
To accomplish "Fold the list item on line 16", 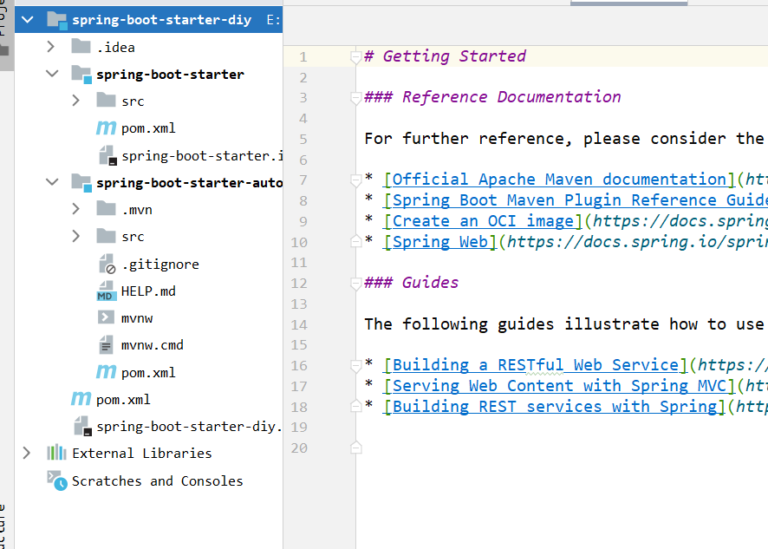I will 355,366.
